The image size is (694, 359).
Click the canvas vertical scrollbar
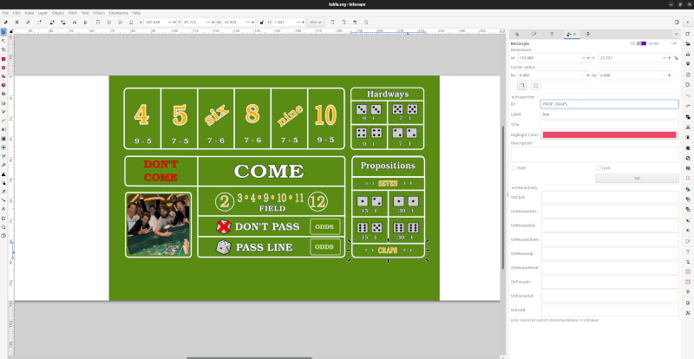(502, 197)
